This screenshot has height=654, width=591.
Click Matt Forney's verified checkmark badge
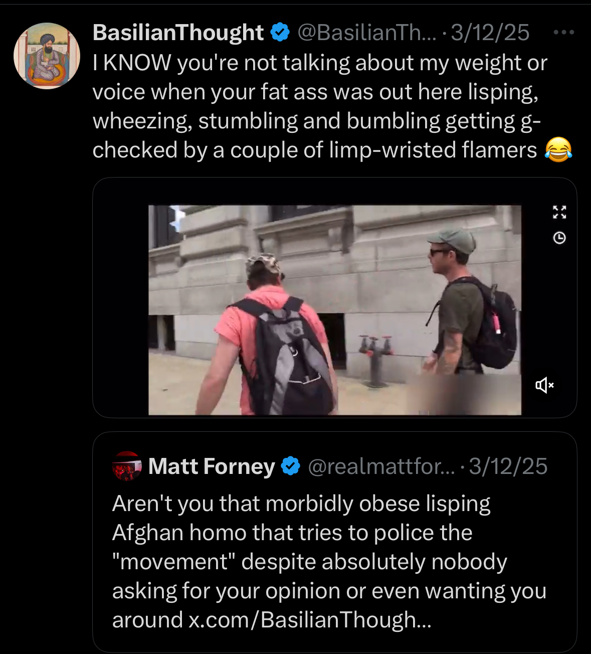coord(291,466)
